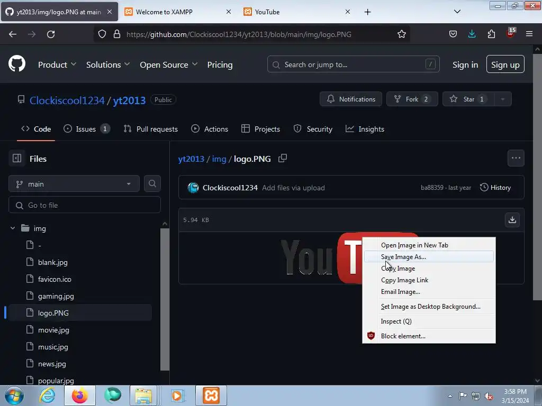Click the ba88359 commit hash
Screen dimensions: 542x406
(x=432, y=188)
